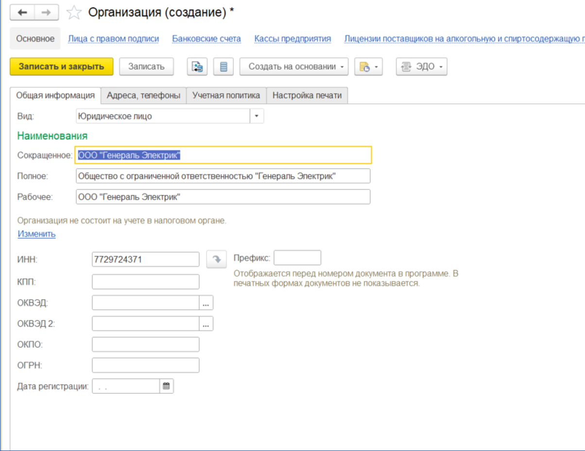Click the ОКВЭД input field
The height and width of the screenshot is (451, 585).
[146, 303]
